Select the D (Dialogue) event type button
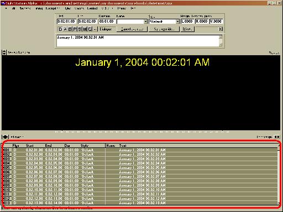The width and height of the screenshot is (283, 212). [60, 29]
